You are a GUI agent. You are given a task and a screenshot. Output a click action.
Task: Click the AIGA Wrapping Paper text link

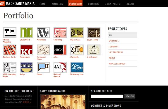coord(9,75)
